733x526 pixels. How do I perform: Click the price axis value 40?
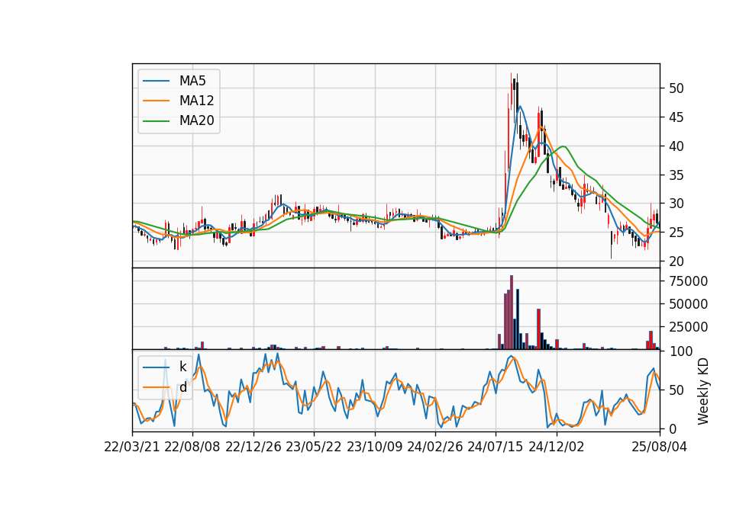click(x=676, y=146)
